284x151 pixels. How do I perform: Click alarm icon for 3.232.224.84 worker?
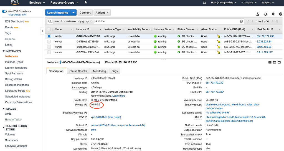click(x=219, y=42)
